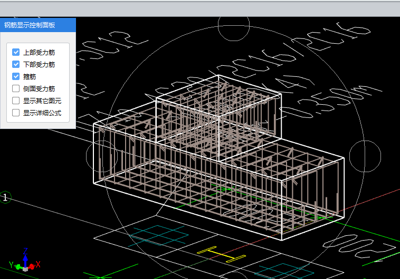Click the right orbit handle circle
The width and height of the screenshot is (400, 279).
click(x=365, y=156)
